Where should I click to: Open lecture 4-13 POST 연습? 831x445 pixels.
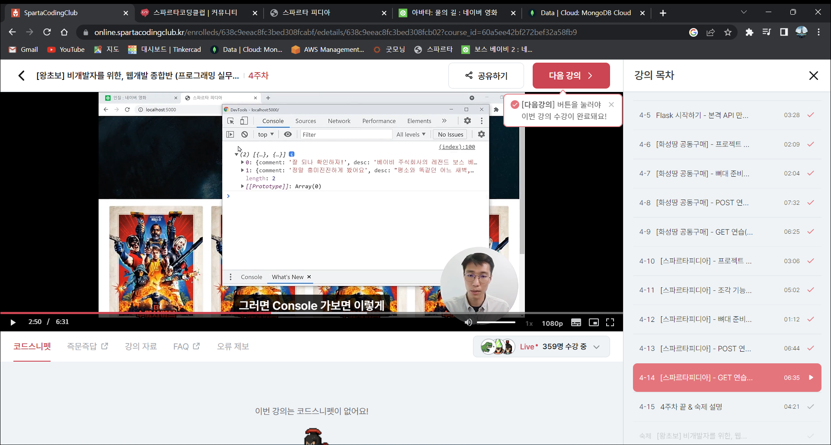pos(727,348)
